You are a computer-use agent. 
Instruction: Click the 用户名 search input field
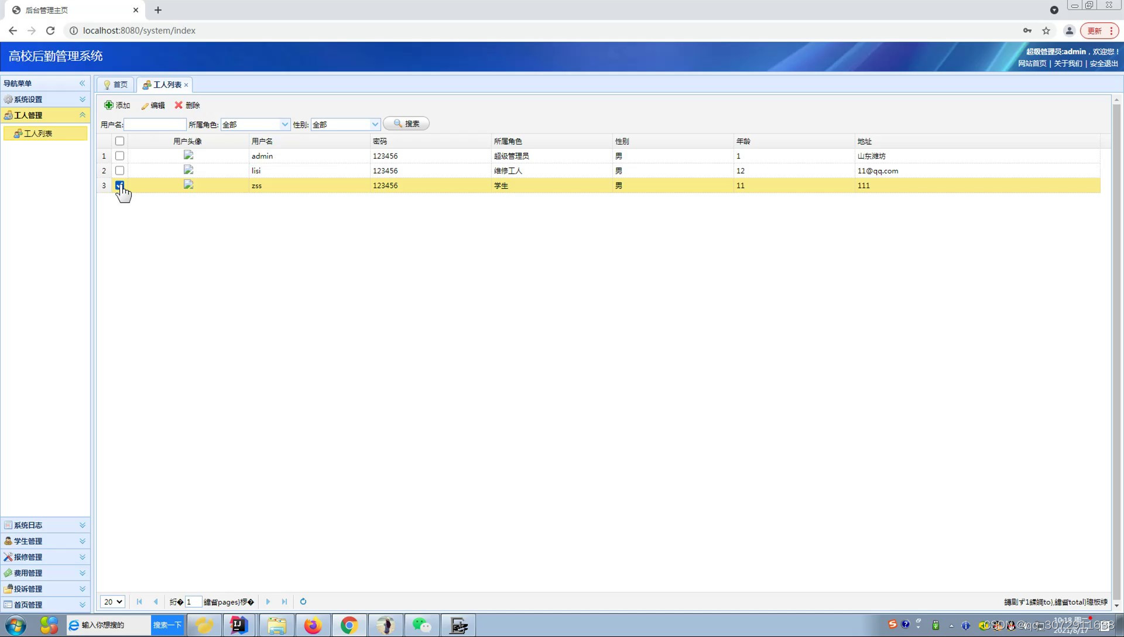[x=155, y=124]
